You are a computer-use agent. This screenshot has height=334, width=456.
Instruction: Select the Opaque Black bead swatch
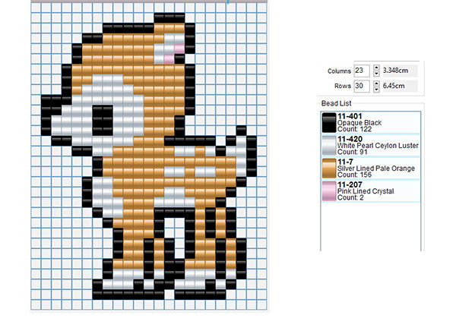pos(329,122)
